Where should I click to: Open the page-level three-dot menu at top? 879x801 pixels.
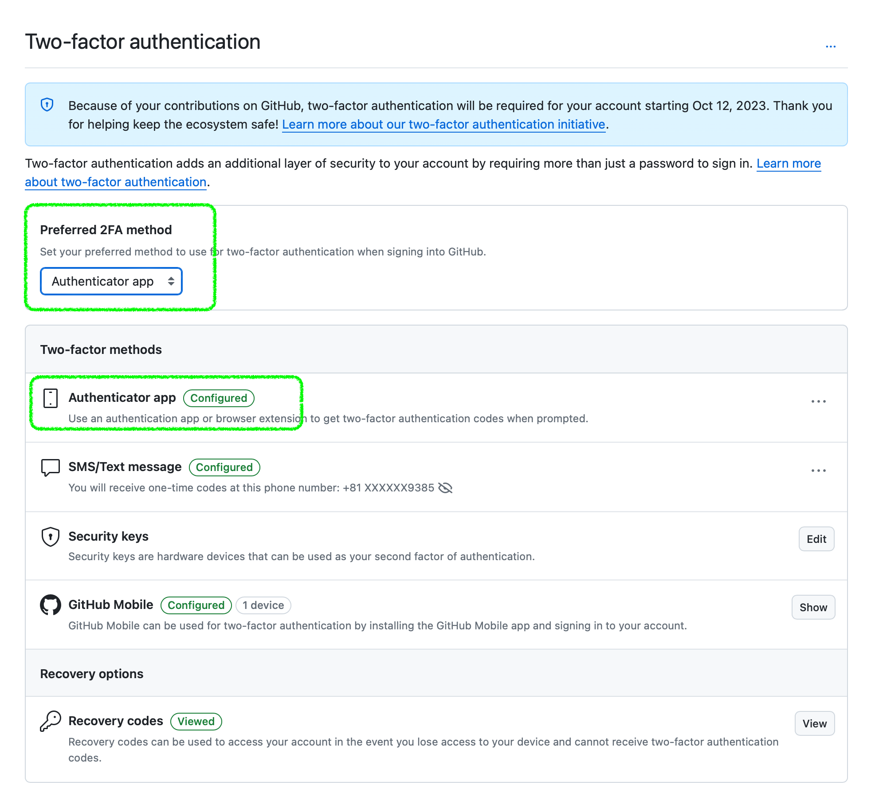[x=831, y=47]
